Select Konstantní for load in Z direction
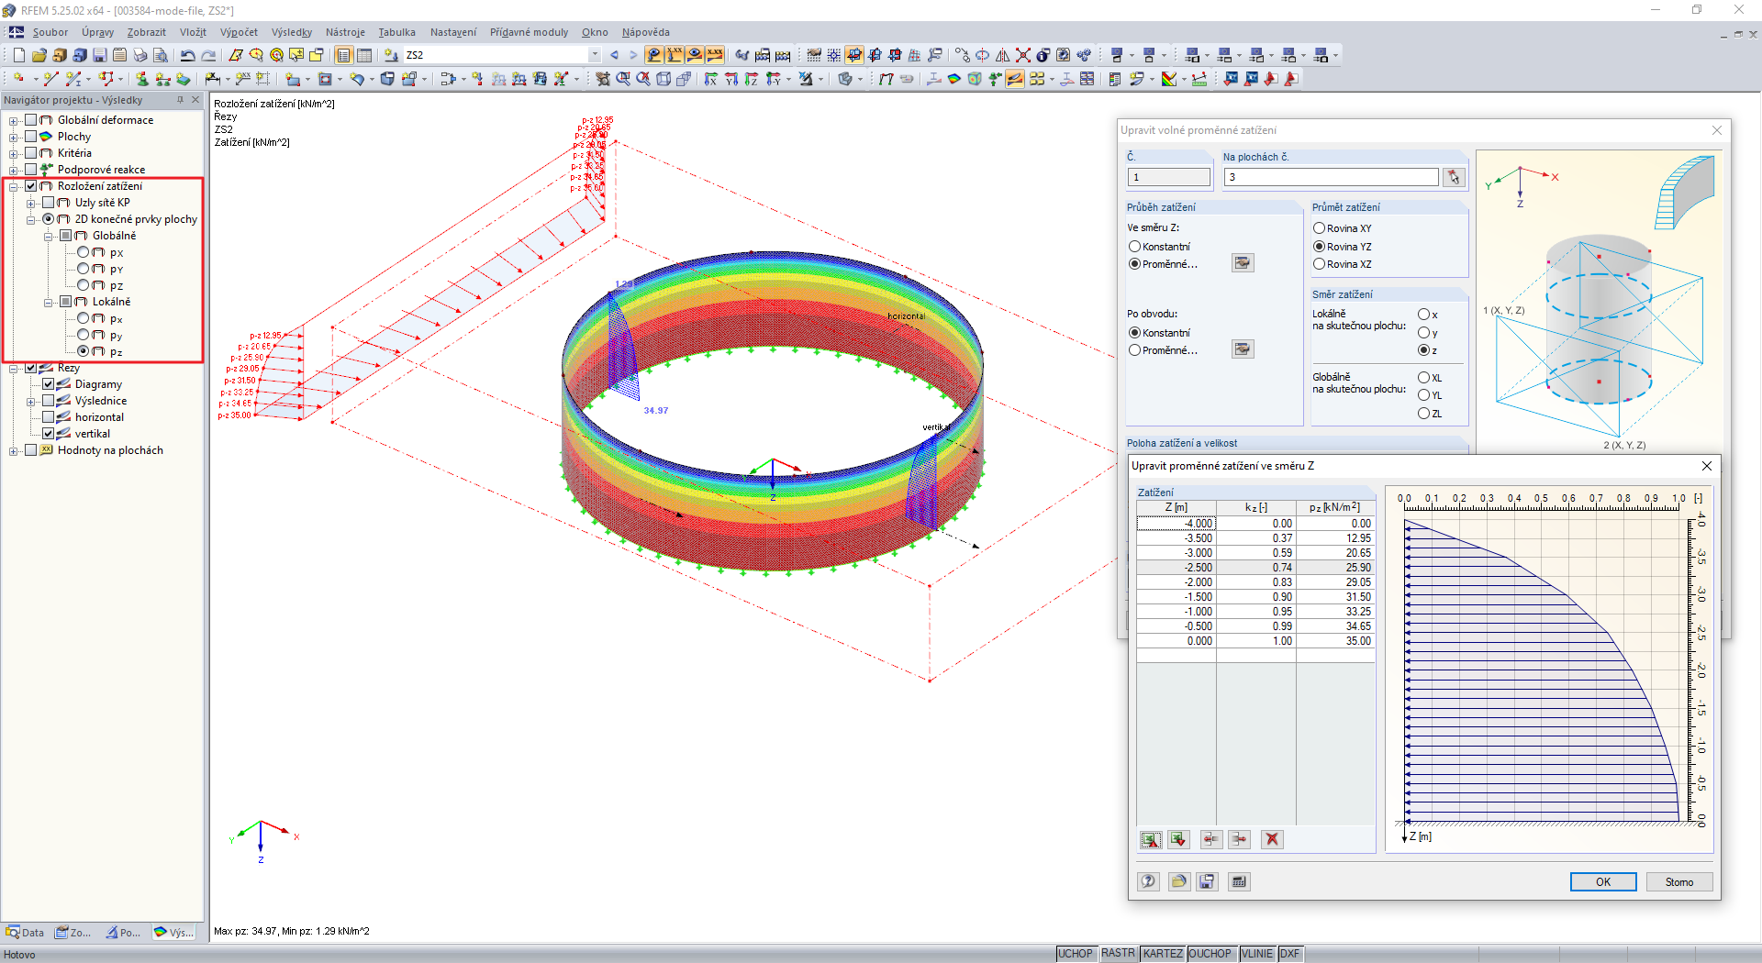The width and height of the screenshot is (1762, 963). coord(1135,247)
